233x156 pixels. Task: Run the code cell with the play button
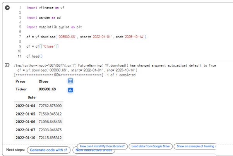pyautogui.click(x=7, y=8)
